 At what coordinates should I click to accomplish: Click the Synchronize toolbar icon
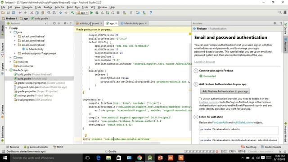pyautogui.click(x=13, y=13)
